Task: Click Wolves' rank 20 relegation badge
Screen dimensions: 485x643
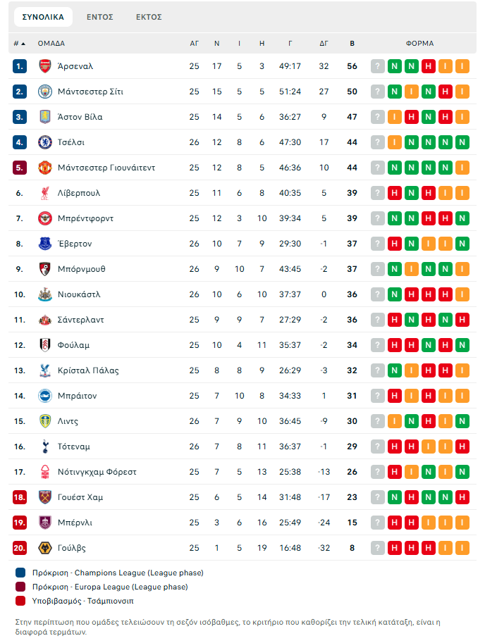Action: (x=20, y=548)
